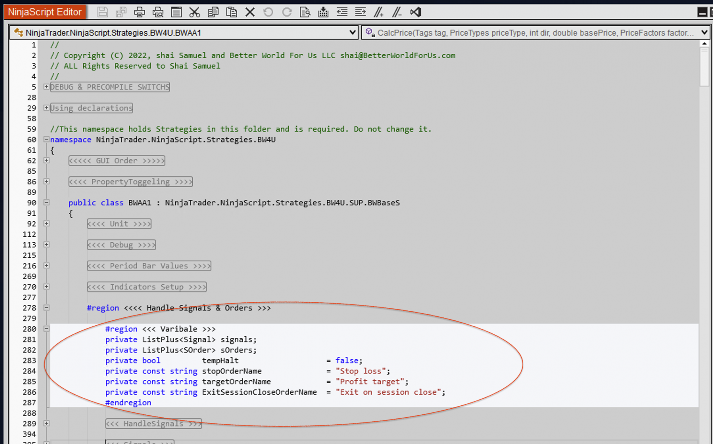
Task: Increase indentation of the selection
Action: click(360, 12)
